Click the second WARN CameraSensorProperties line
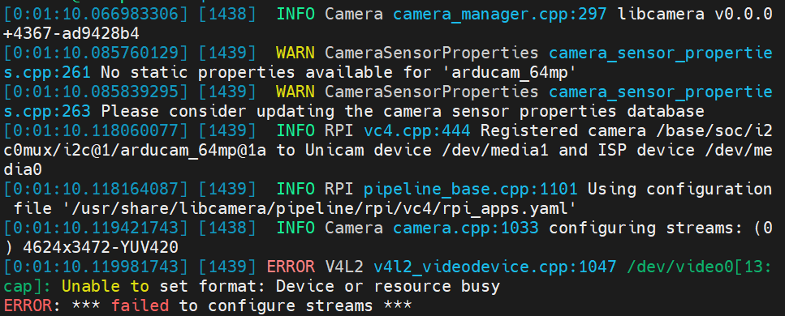785x316 pixels. [x=387, y=101]
